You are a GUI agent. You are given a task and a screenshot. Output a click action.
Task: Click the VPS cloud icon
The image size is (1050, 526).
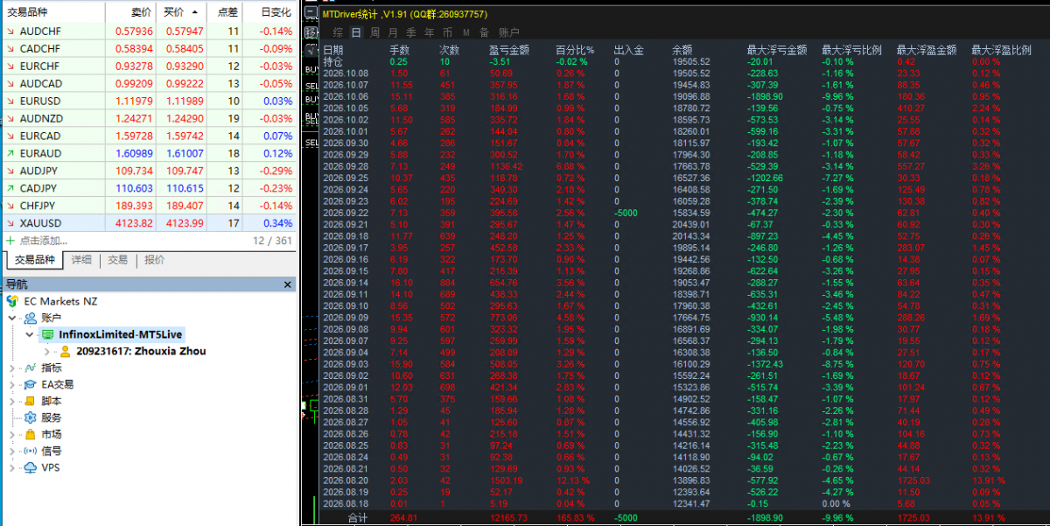point(30,467)
